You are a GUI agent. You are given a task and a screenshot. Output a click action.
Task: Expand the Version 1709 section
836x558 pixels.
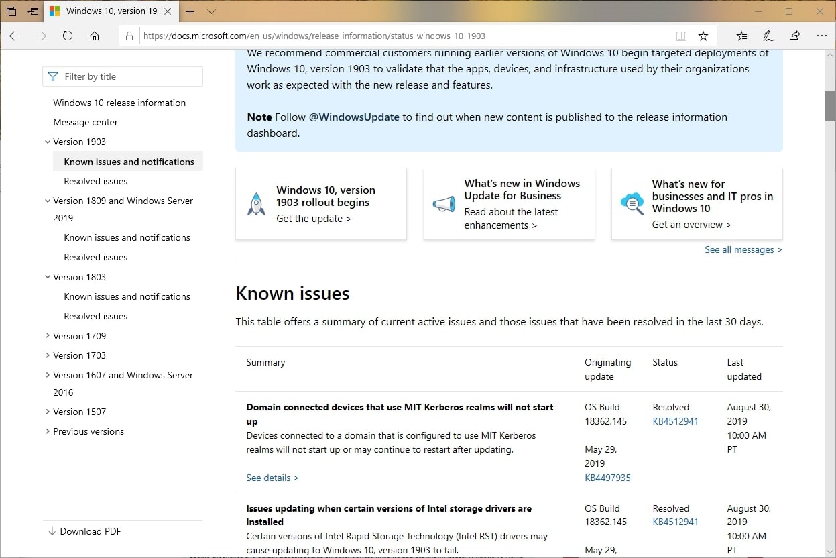[x=48, y=336]
